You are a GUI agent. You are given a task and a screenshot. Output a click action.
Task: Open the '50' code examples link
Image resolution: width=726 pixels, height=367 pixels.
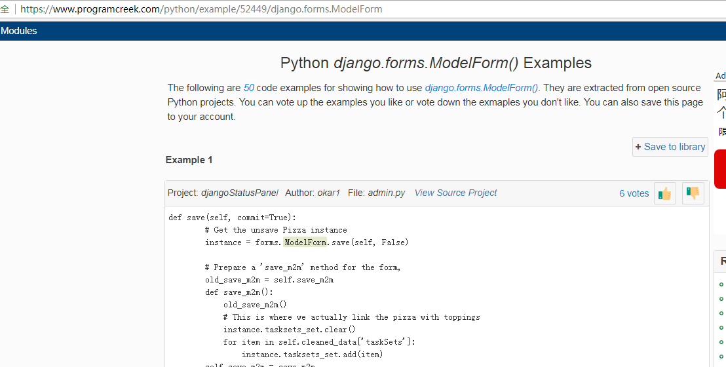point(248,88)
